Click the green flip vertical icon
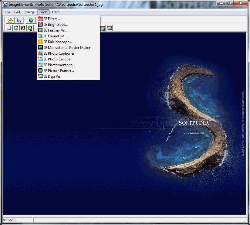The width and height of the screenshot is (250, 225). (23, 29)
